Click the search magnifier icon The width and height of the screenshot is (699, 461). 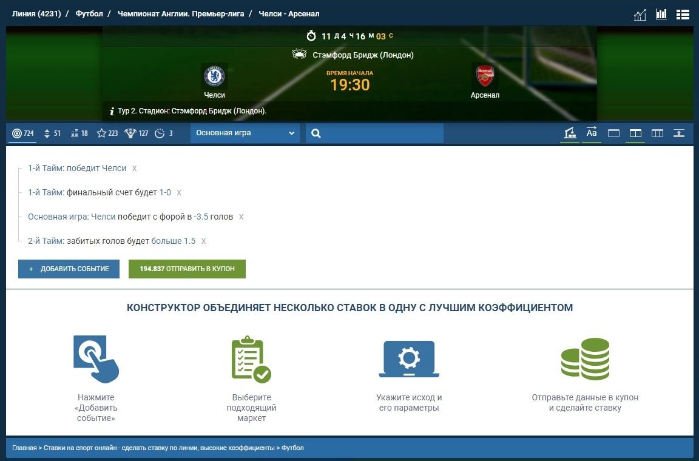coord(316,133)
